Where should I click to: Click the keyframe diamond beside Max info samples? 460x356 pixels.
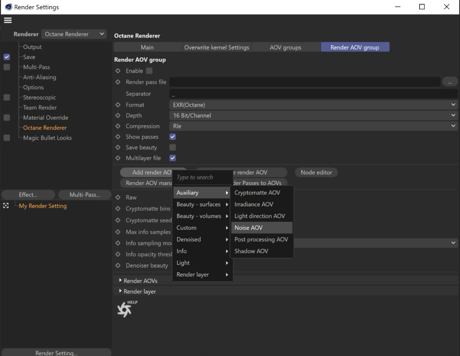pyautogui.click(x=118, y=232)
